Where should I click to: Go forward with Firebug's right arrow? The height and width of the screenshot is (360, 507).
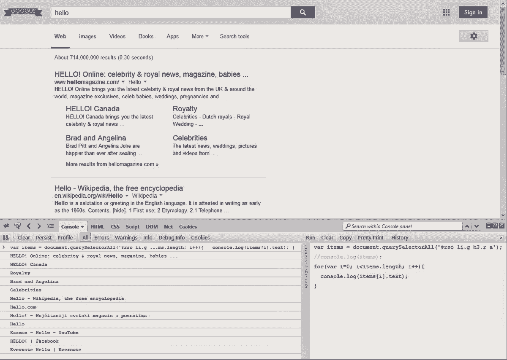tap(39, 226)
